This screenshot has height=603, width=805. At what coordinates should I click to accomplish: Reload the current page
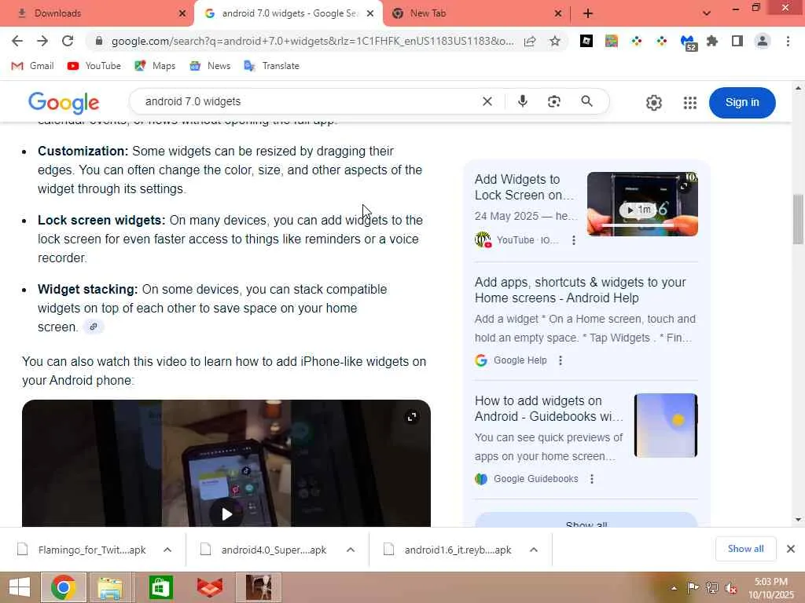[68, 41]
